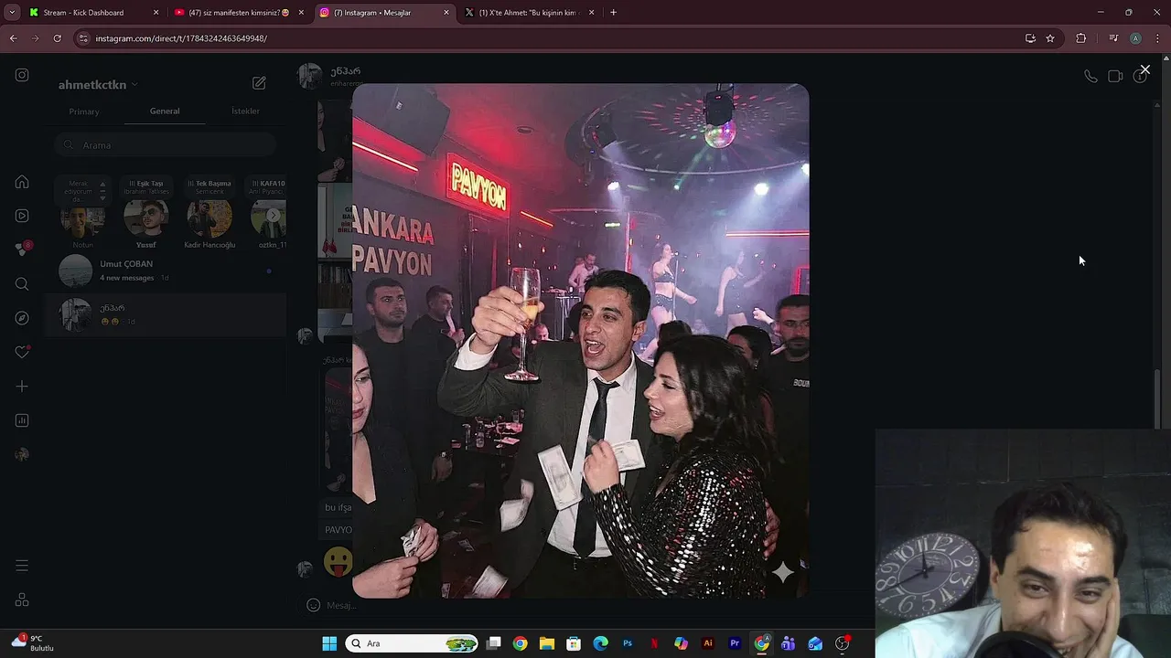Screen dimensions: 1171x658
Task: Switch to the İstekler requests tab
Action: [x=245, y=111]
